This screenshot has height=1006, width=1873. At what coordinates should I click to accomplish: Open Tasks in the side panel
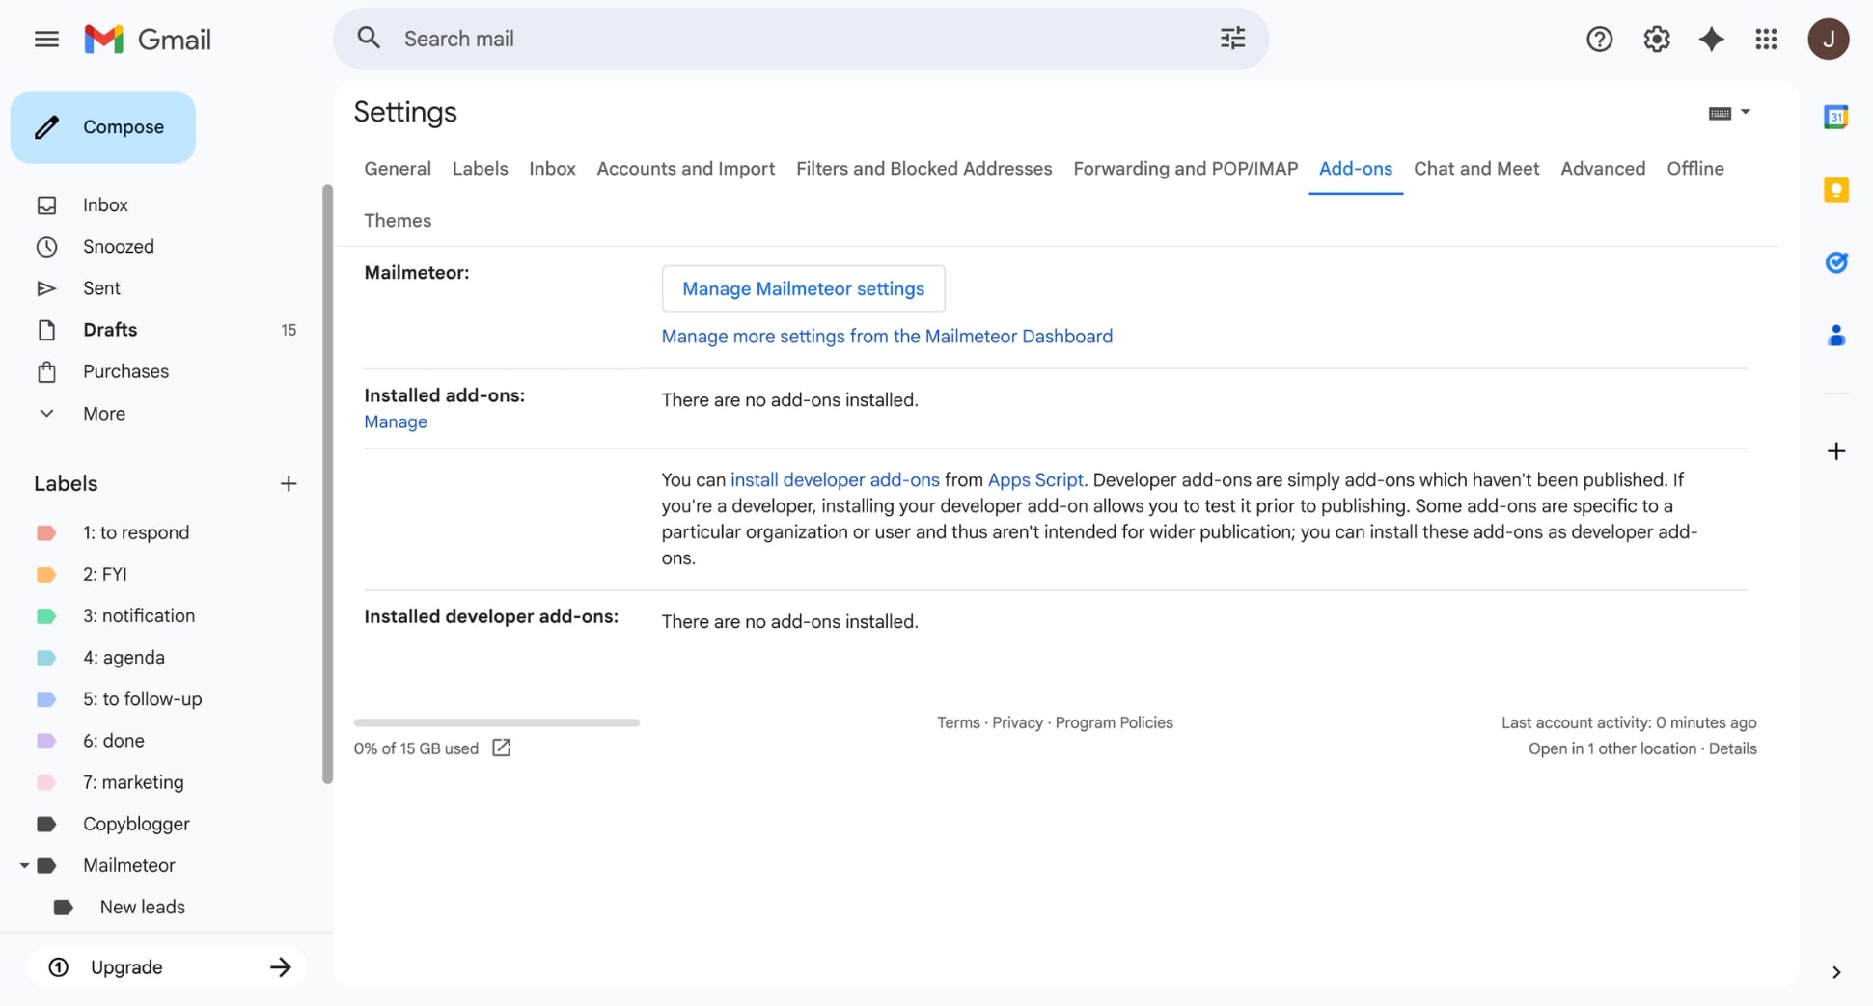click(x=1836, y=262)
